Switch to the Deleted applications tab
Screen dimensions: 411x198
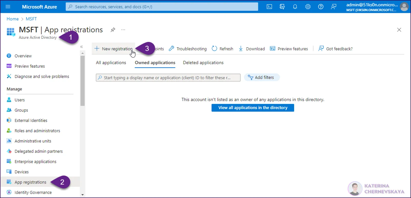click(203, 63)
